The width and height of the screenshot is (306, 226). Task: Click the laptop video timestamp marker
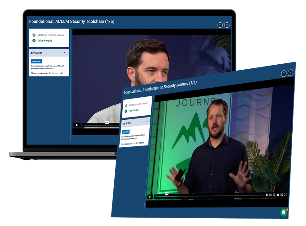pos(107,122)
